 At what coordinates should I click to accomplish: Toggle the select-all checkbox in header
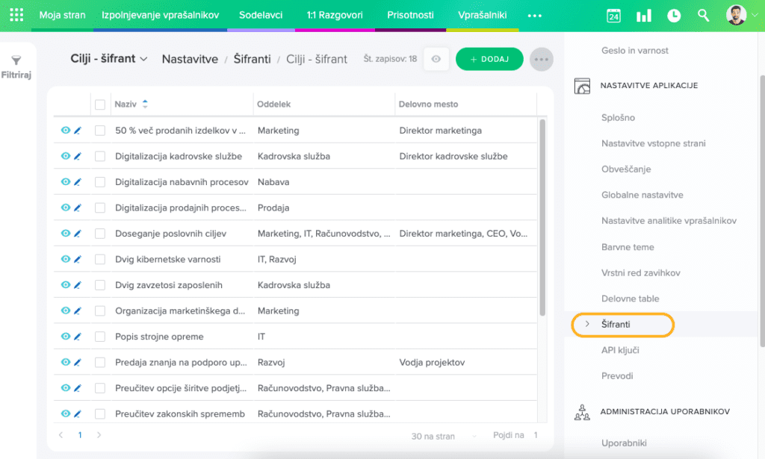click(x=100, y=104)
